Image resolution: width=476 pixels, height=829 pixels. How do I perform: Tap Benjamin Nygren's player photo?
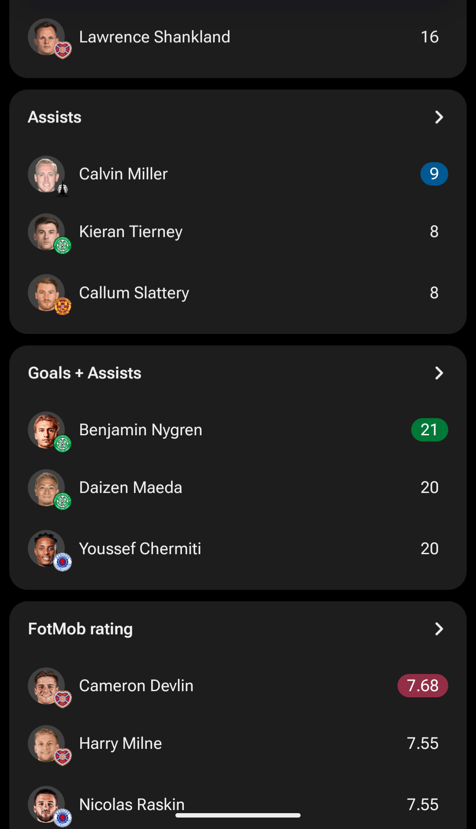coord(46,430)
